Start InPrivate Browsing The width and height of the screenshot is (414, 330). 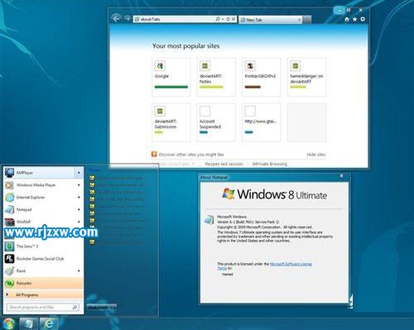click(x=270, y=164)
